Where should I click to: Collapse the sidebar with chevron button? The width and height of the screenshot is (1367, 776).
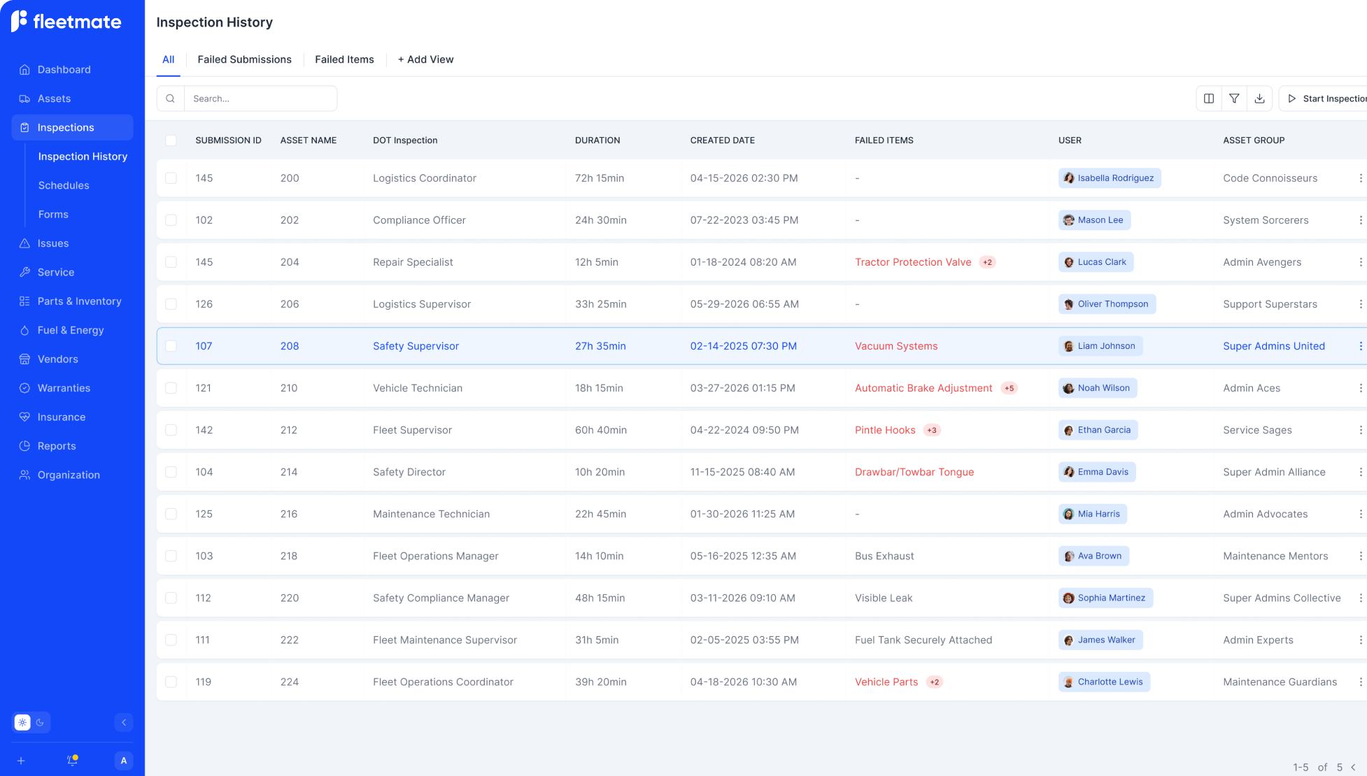[123, 722]
